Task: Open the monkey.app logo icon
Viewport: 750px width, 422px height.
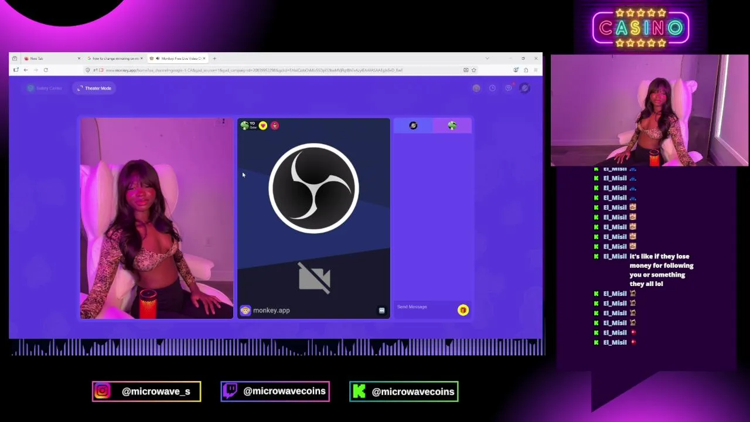Action: coord(246,311)
